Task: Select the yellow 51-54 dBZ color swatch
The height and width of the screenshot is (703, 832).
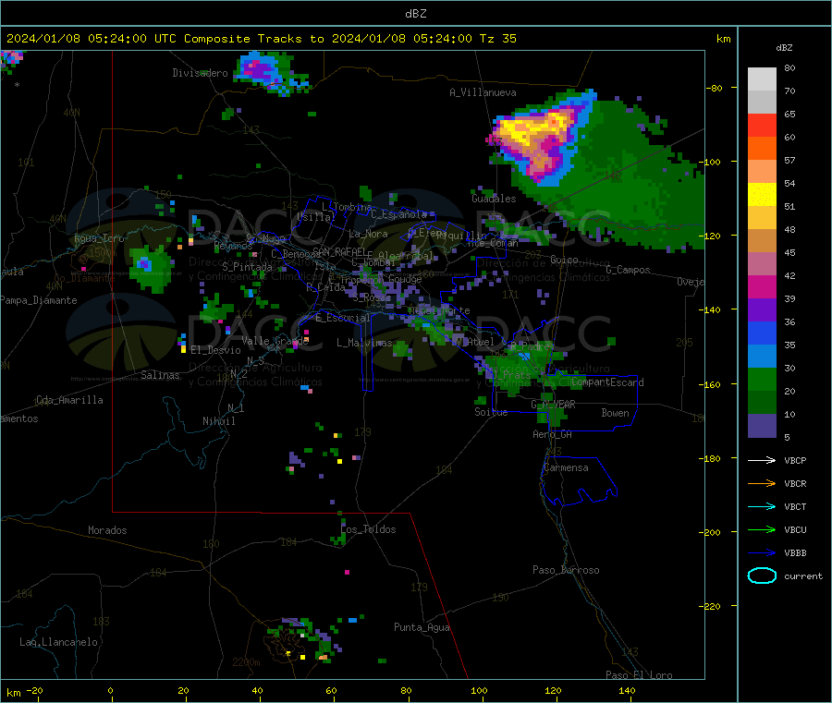Action: click(762, 195)
